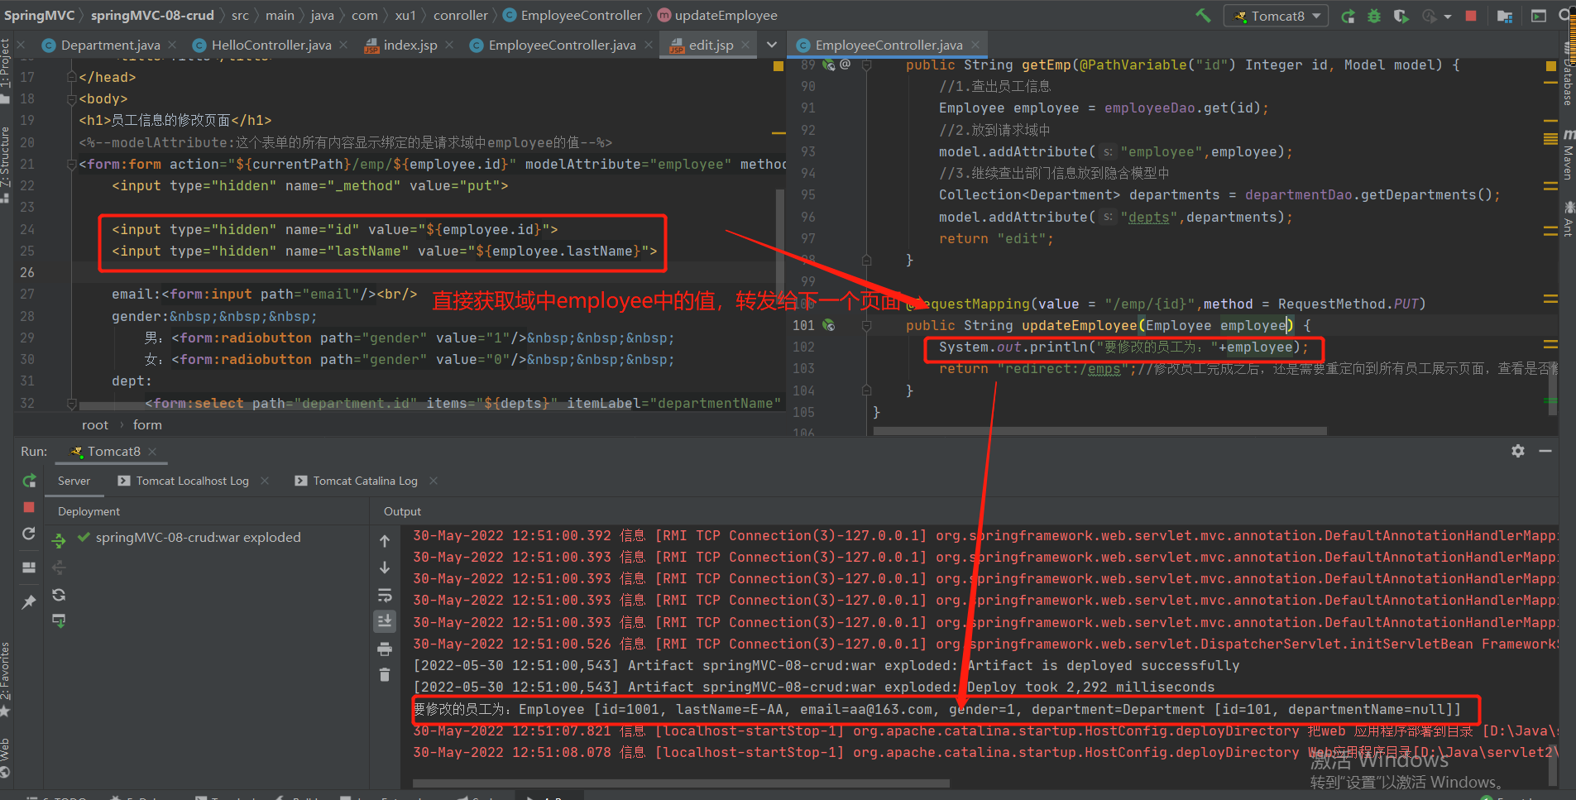Click the run anything window icon
The height and width of the screenshot is (800, 1576).
click(x=1538, y=16)
